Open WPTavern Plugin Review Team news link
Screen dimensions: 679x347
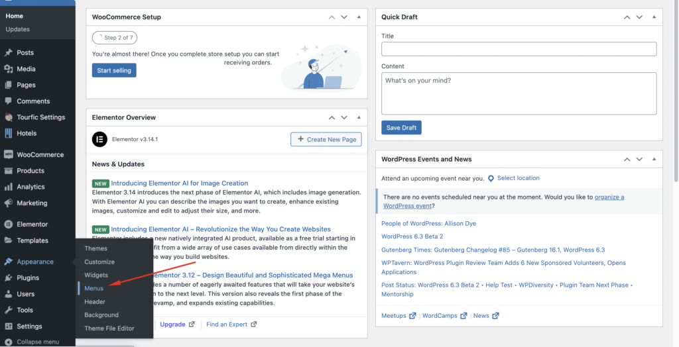pos(504,268)
